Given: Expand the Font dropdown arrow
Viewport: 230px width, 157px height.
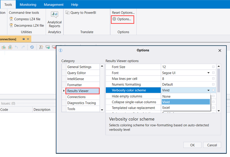Looking at the screenshot, I should (208, 73).
